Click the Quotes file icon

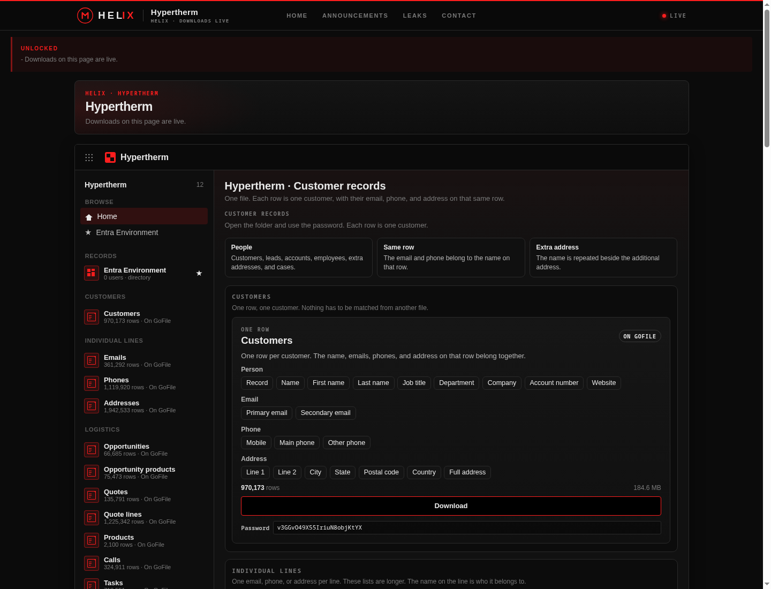click(x=92, y=495)
